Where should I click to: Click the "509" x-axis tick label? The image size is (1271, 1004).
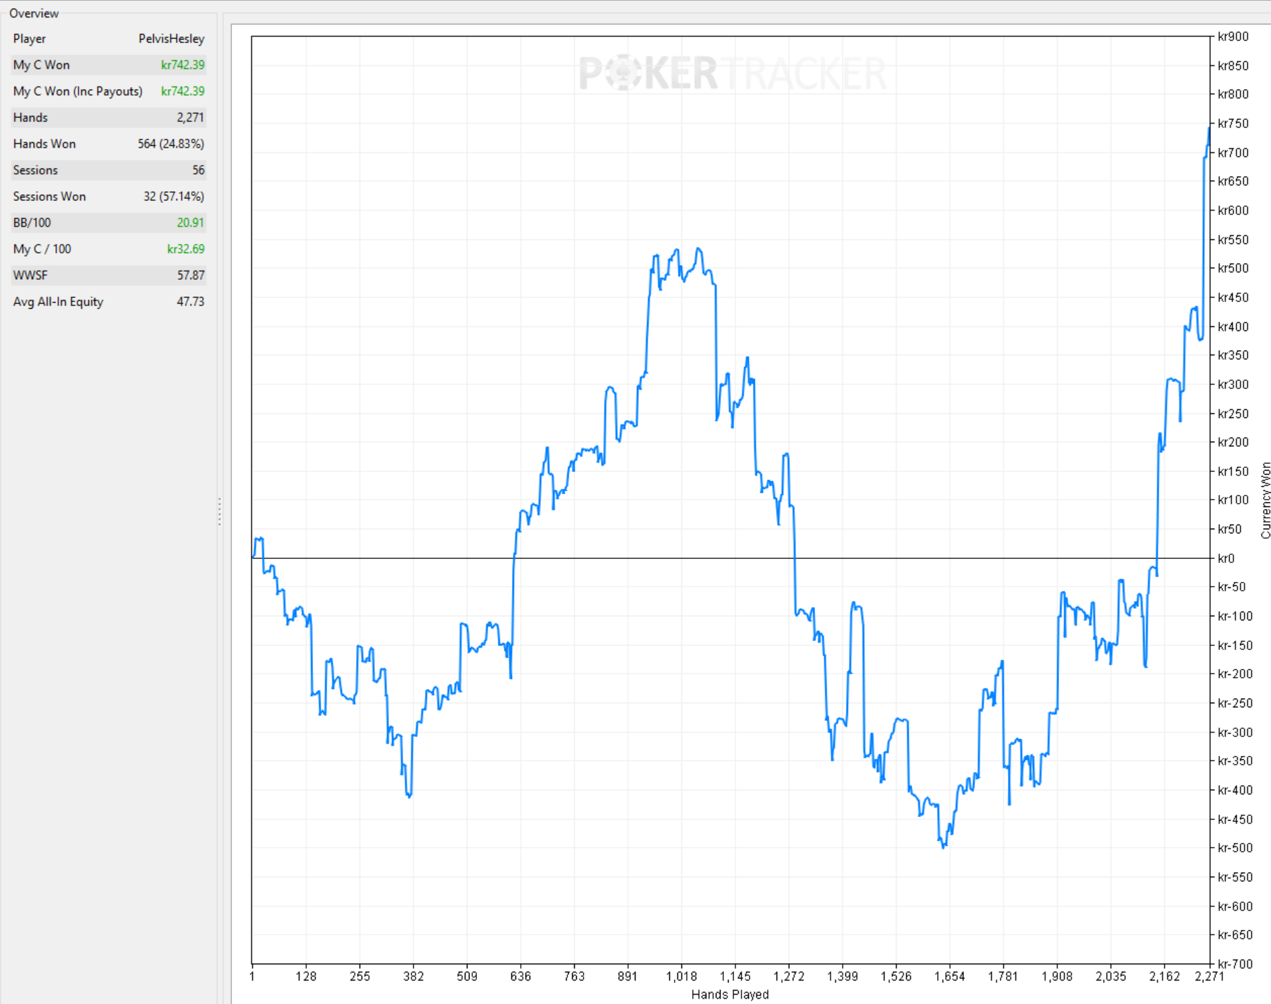[467, 976]
